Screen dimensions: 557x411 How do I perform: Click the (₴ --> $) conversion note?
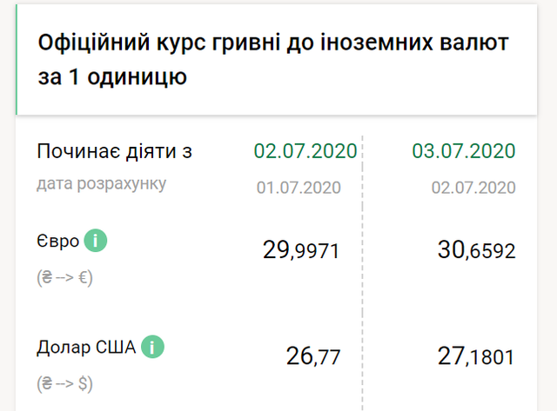tap(65, 382)
